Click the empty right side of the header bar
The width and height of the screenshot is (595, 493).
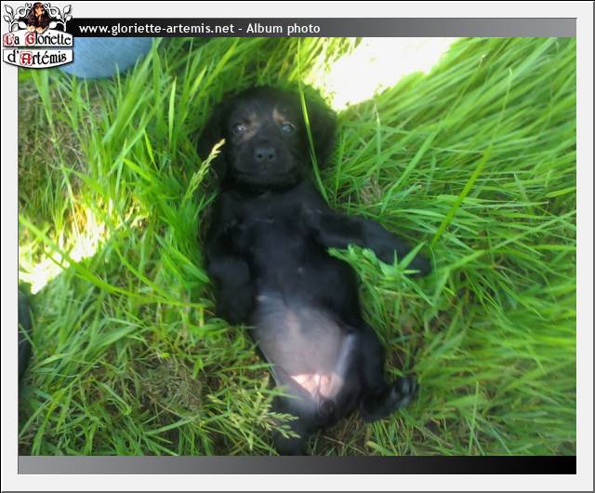point(465,28)
